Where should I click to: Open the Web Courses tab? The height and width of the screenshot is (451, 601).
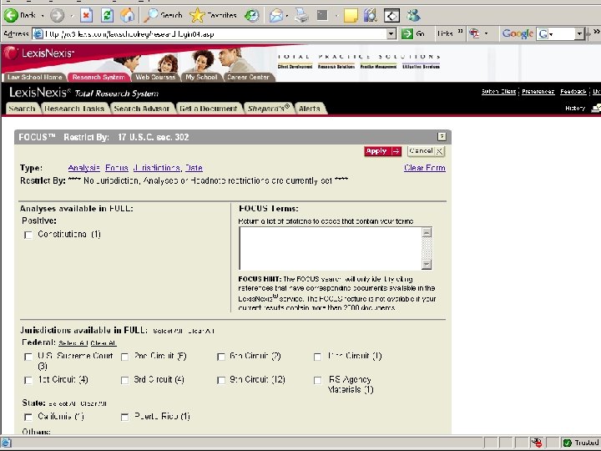[155, 77]
